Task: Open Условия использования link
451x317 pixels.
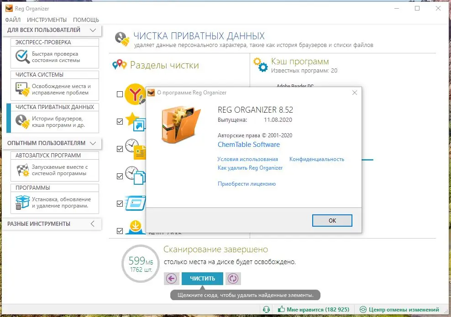Action: (x=248, y=159)
